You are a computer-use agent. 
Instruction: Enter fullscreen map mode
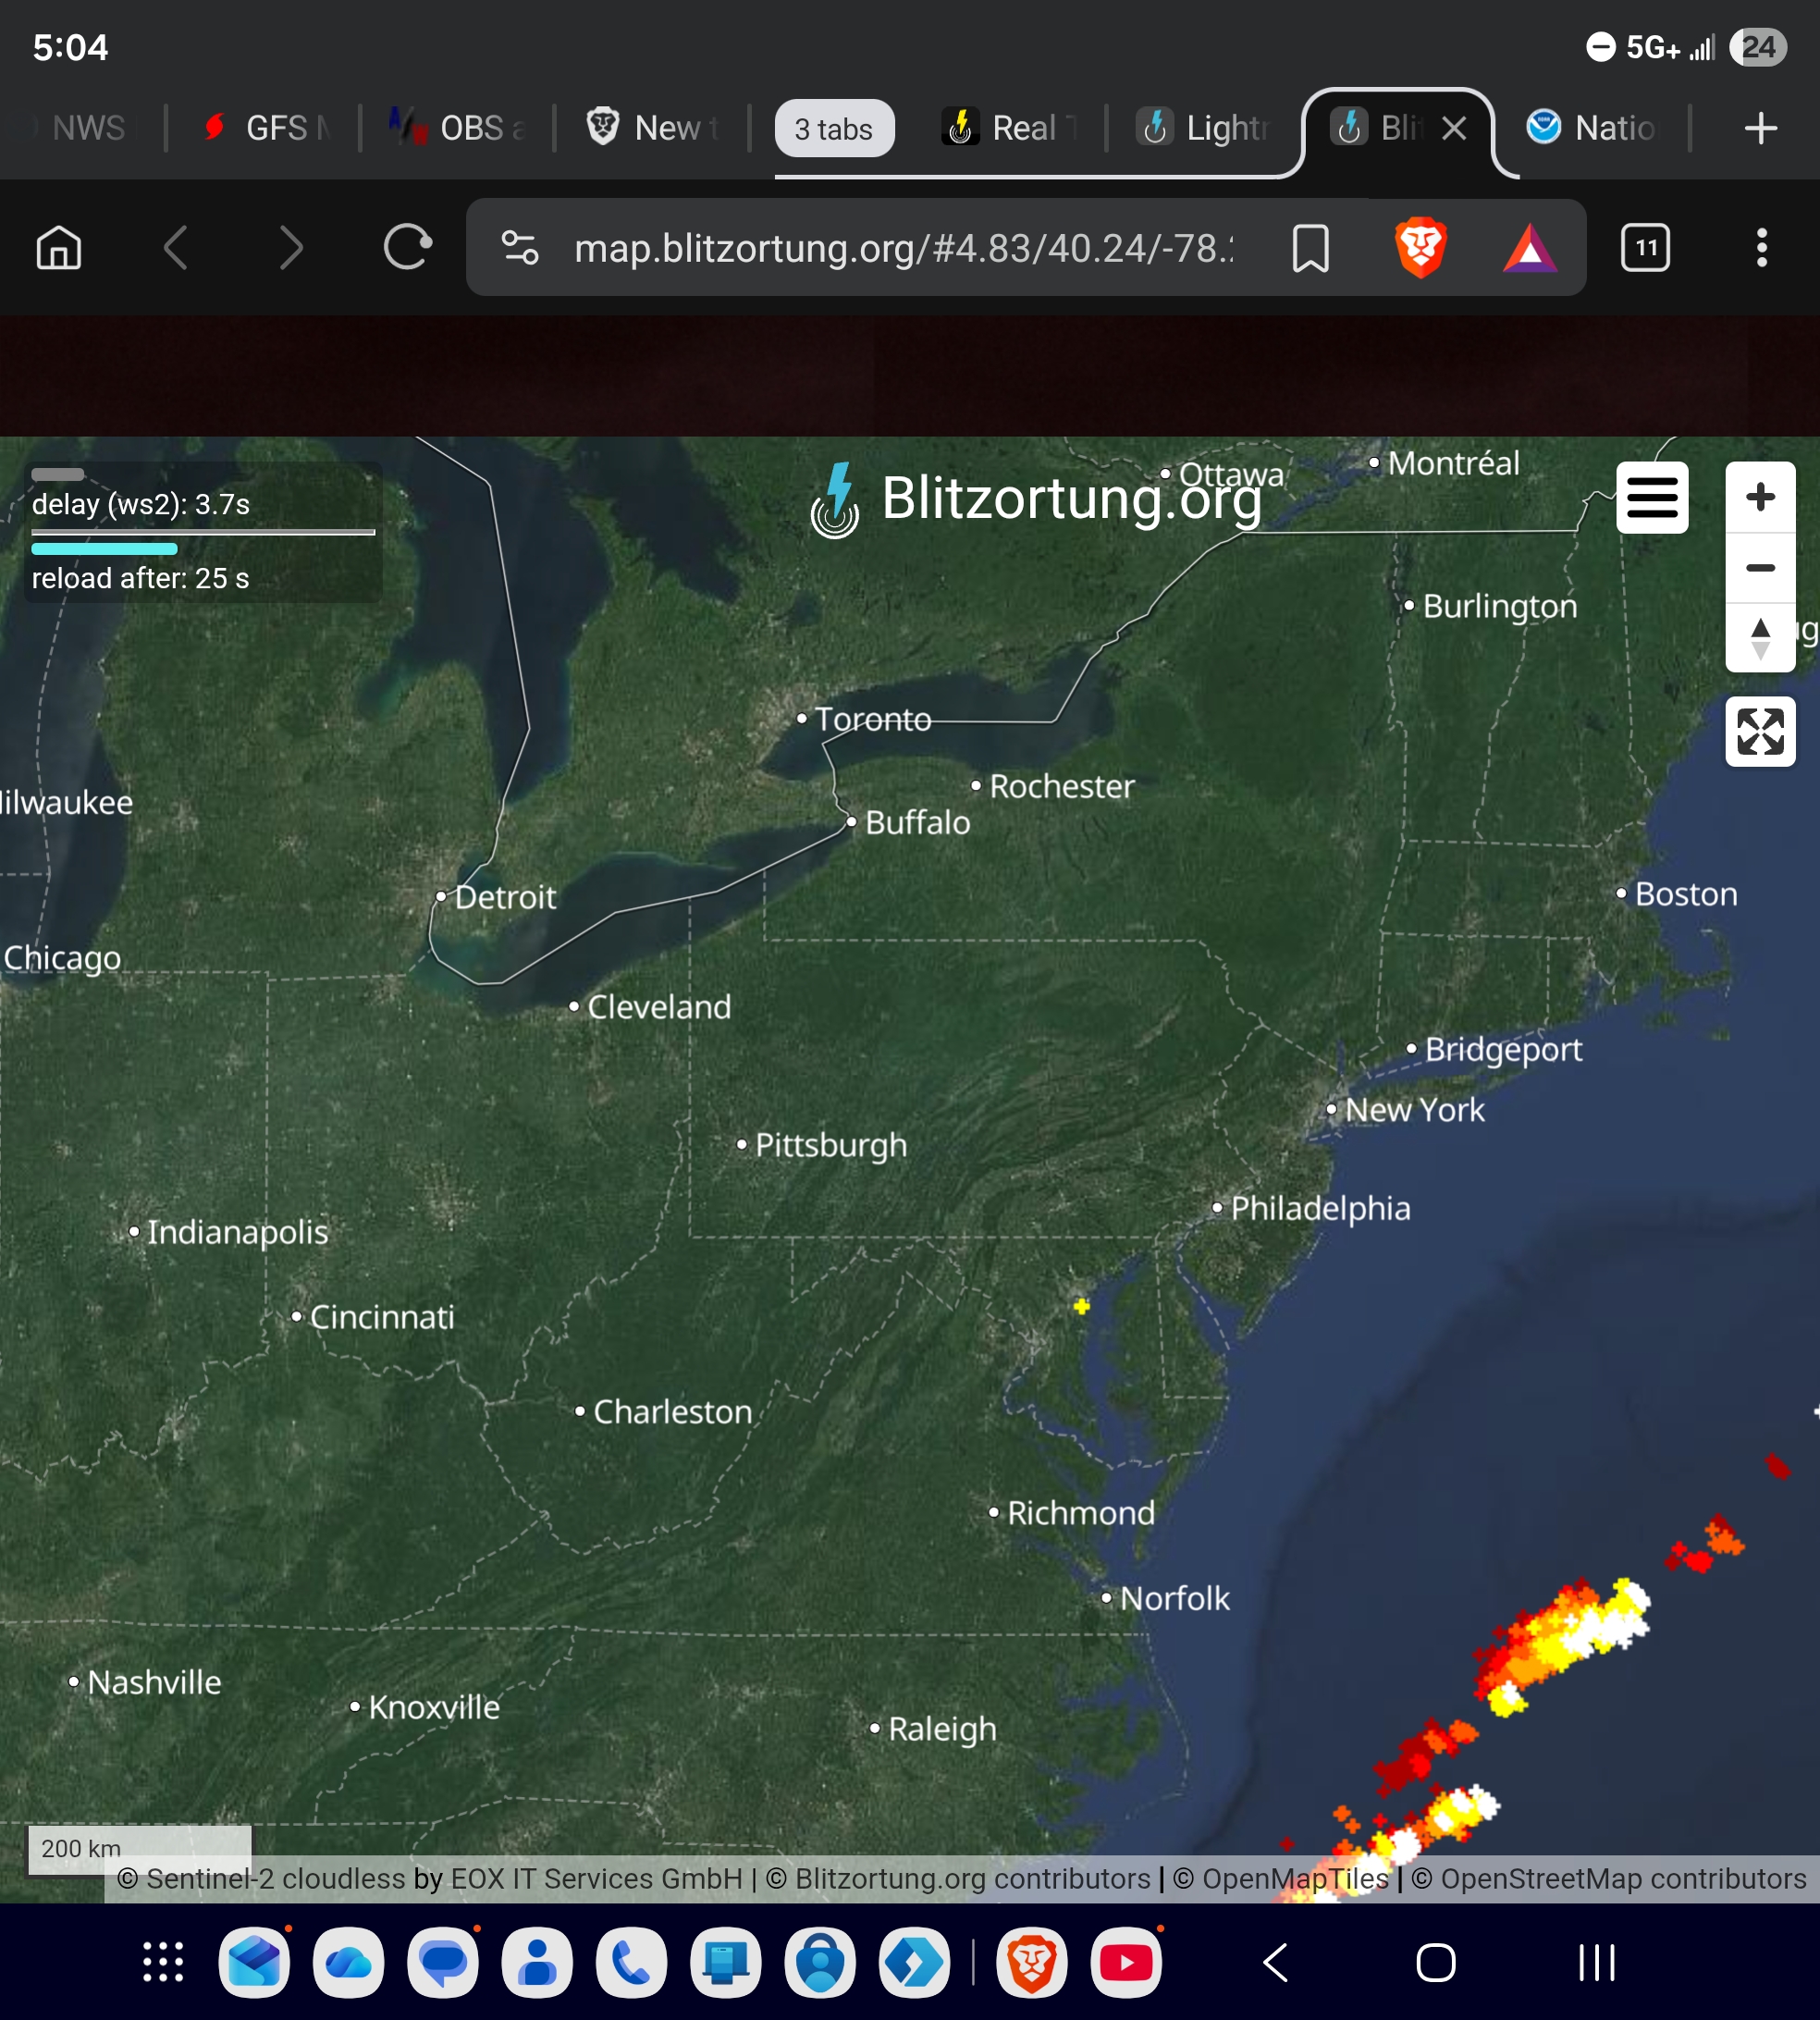click(1760, 732)
